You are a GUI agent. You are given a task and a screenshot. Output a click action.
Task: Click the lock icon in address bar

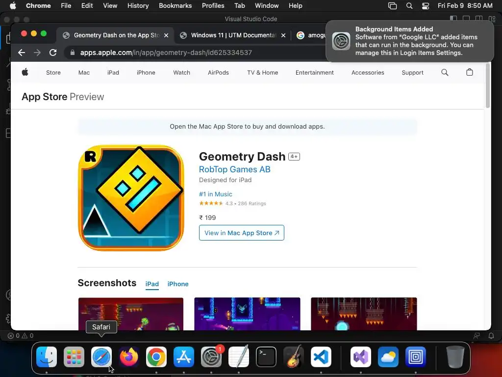(x=73, y=53)
